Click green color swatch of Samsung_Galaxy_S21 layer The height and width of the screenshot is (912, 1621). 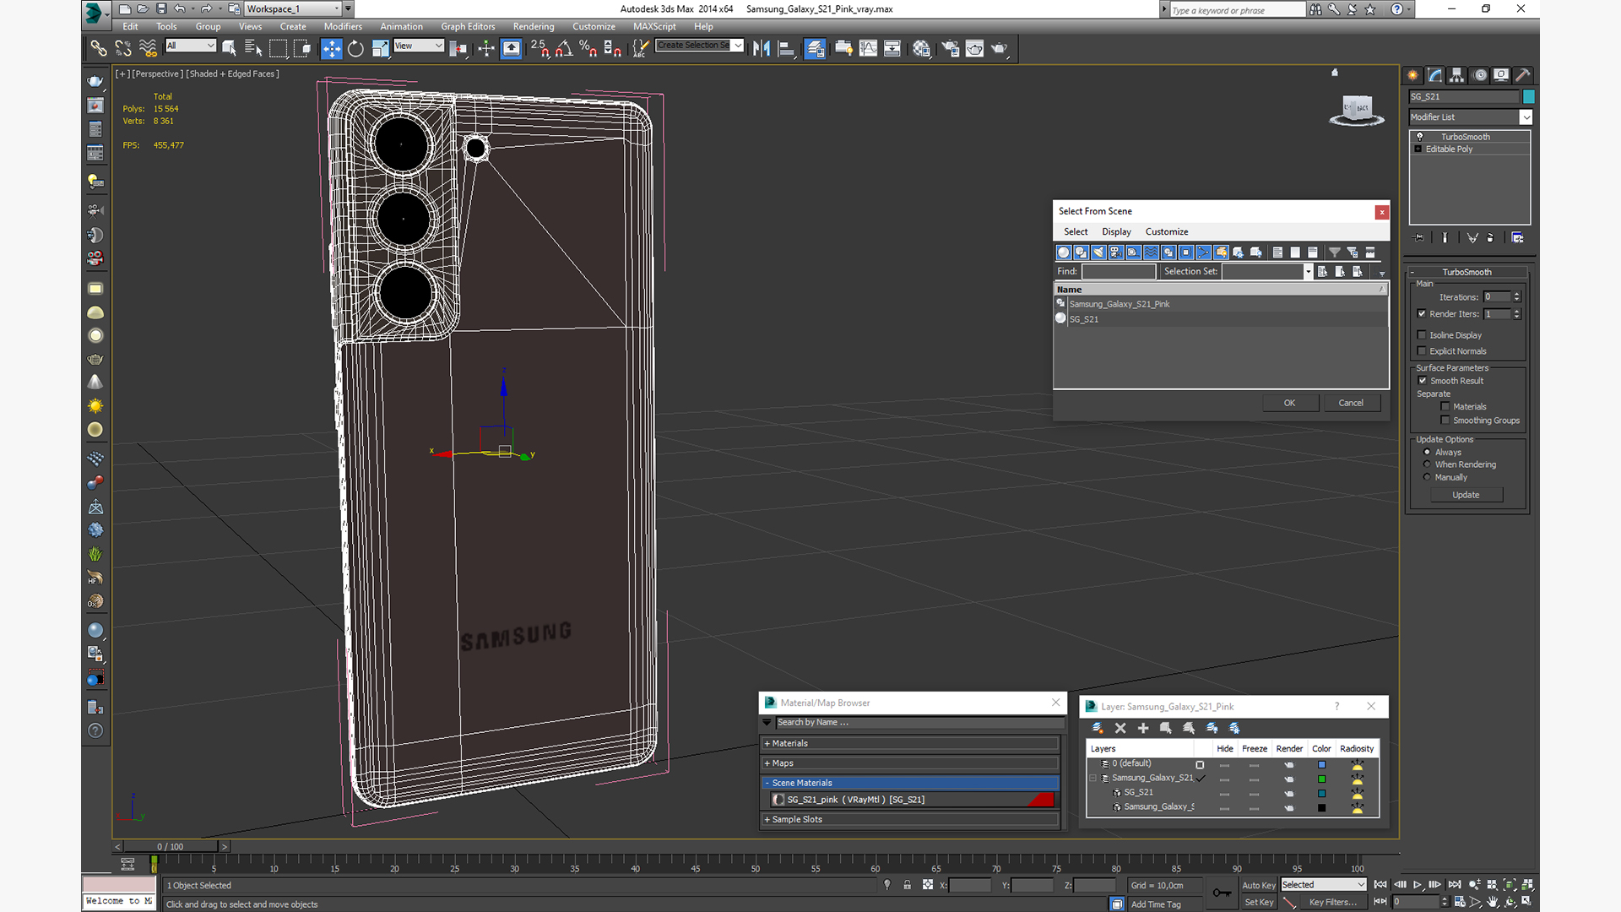1322,779
